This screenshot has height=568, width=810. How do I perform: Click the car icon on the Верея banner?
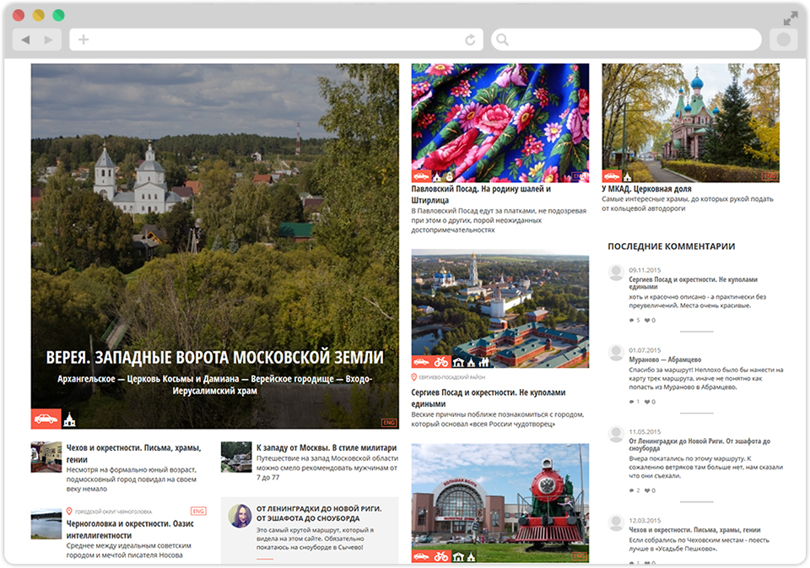pos(46,419)
